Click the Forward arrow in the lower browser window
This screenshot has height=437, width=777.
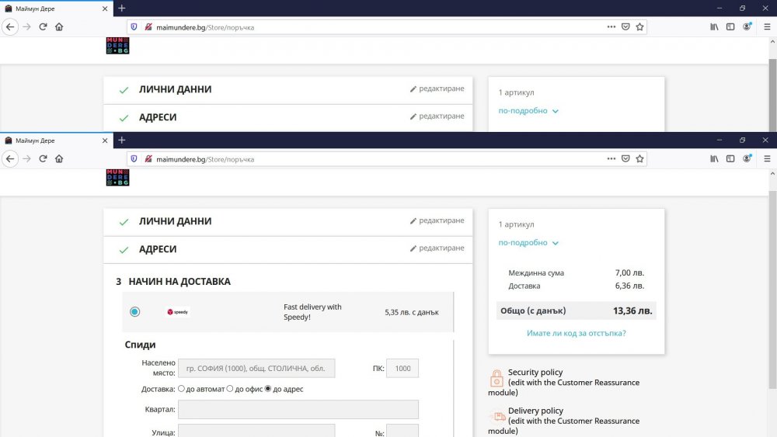(26, 159)
